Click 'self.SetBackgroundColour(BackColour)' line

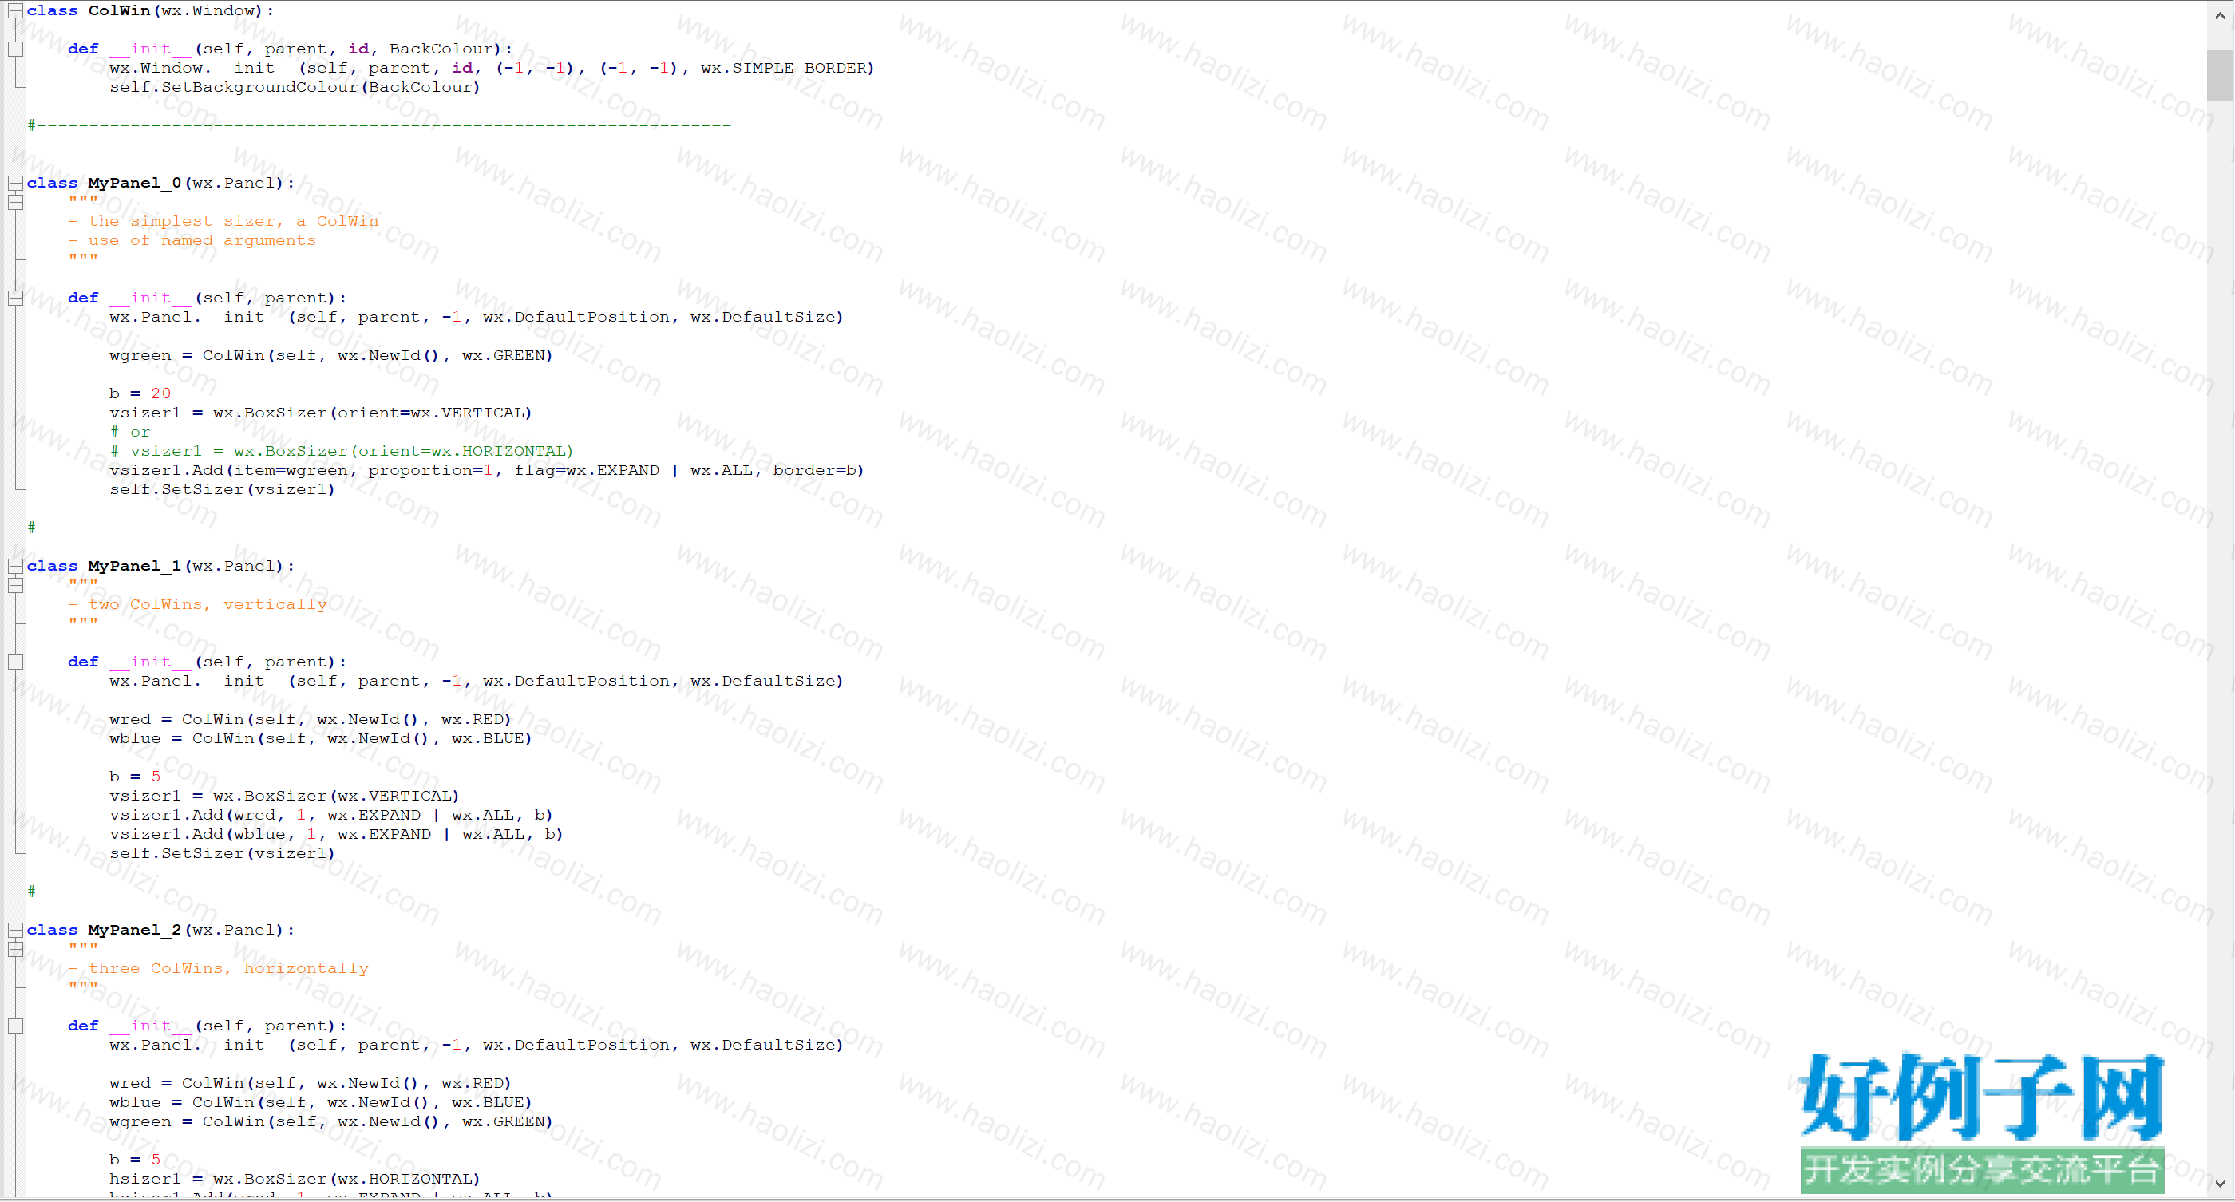295,87
